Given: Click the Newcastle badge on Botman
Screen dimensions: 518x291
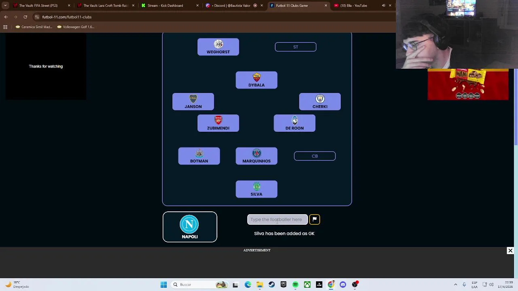Looking at the screenshot, I should pyautogui.click(x=199, y=154).
